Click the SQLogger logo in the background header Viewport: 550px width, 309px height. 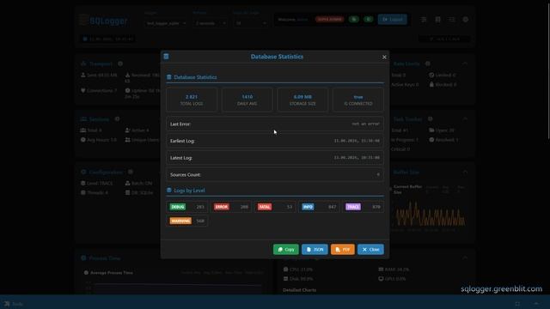point(103,21)
